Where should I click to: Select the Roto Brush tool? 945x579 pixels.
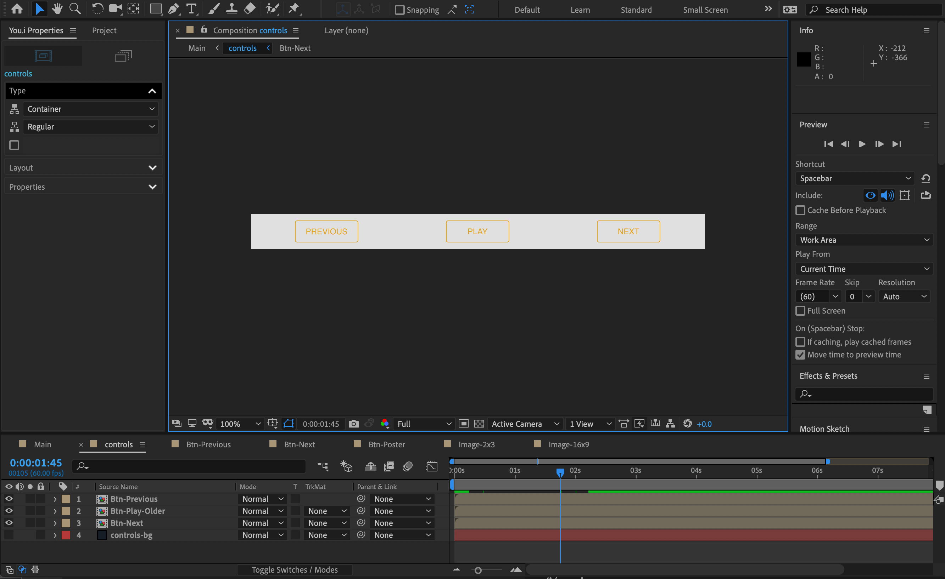pos(272,9)
